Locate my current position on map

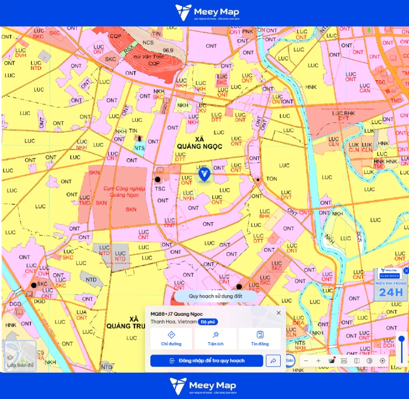click(383, 361)
